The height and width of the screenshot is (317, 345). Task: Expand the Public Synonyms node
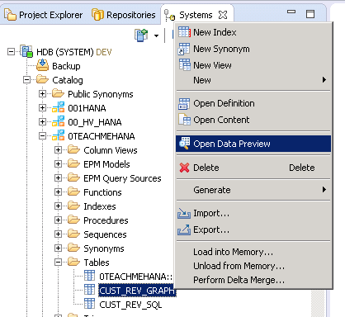click(x=42, y=94)
